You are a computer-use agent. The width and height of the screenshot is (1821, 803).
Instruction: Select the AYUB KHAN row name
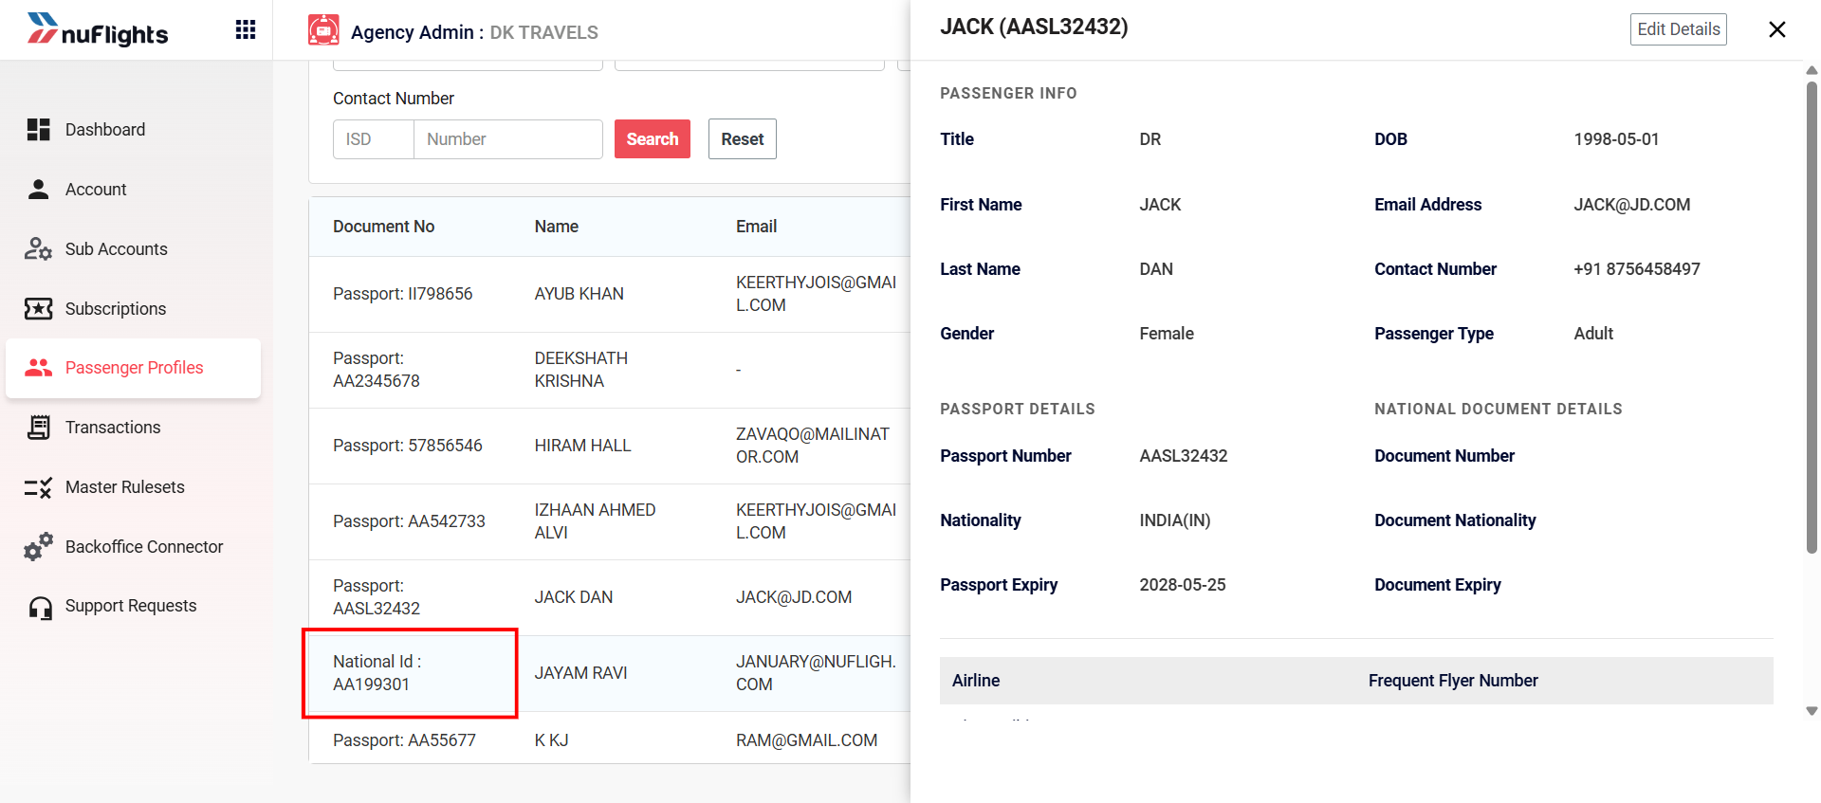click(579, 294)
